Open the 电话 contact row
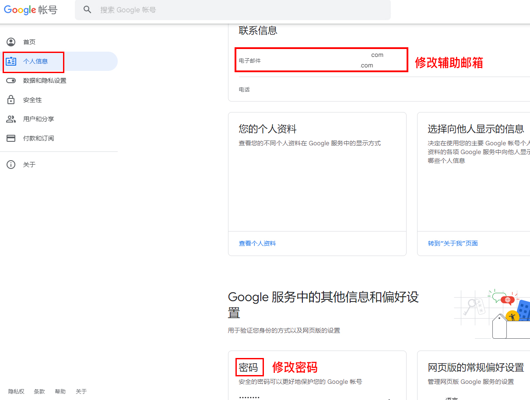Image resolution: width=530 pixels, height=400 pixels. point(379,89)
